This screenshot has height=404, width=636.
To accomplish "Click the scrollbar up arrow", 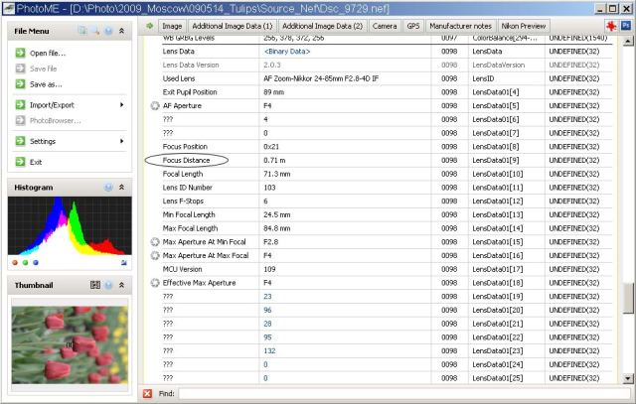I will (627, 41).
